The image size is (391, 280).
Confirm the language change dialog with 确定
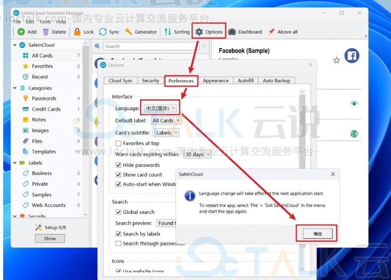point(317,234)
